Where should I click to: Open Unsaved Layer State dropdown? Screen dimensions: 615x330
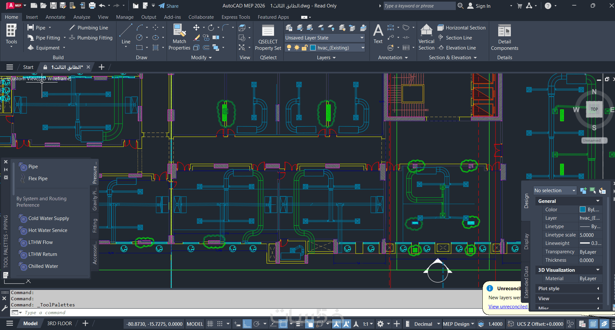(x=325, y=38)
